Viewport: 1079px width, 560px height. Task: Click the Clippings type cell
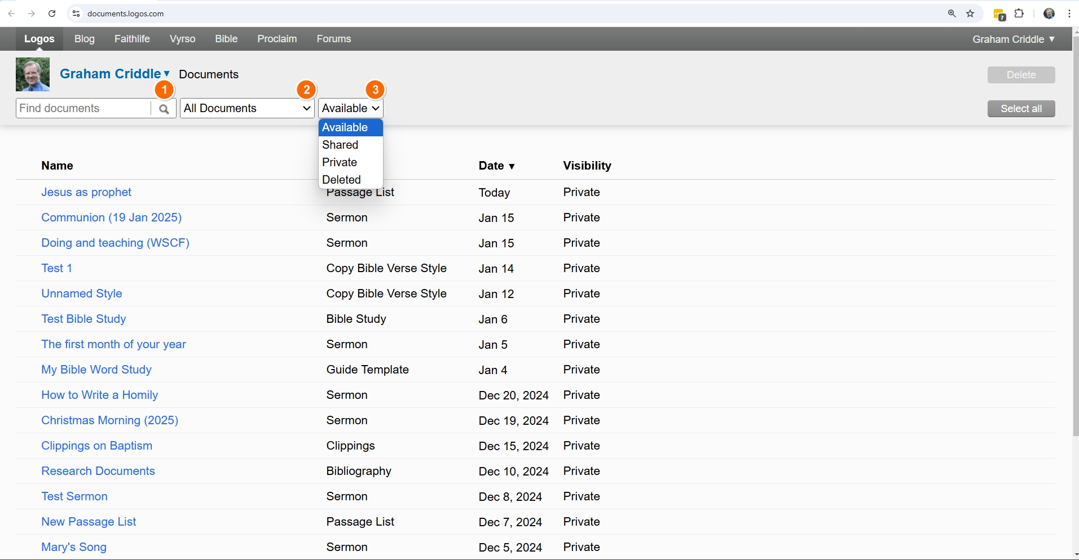click(x=351, y=446)
